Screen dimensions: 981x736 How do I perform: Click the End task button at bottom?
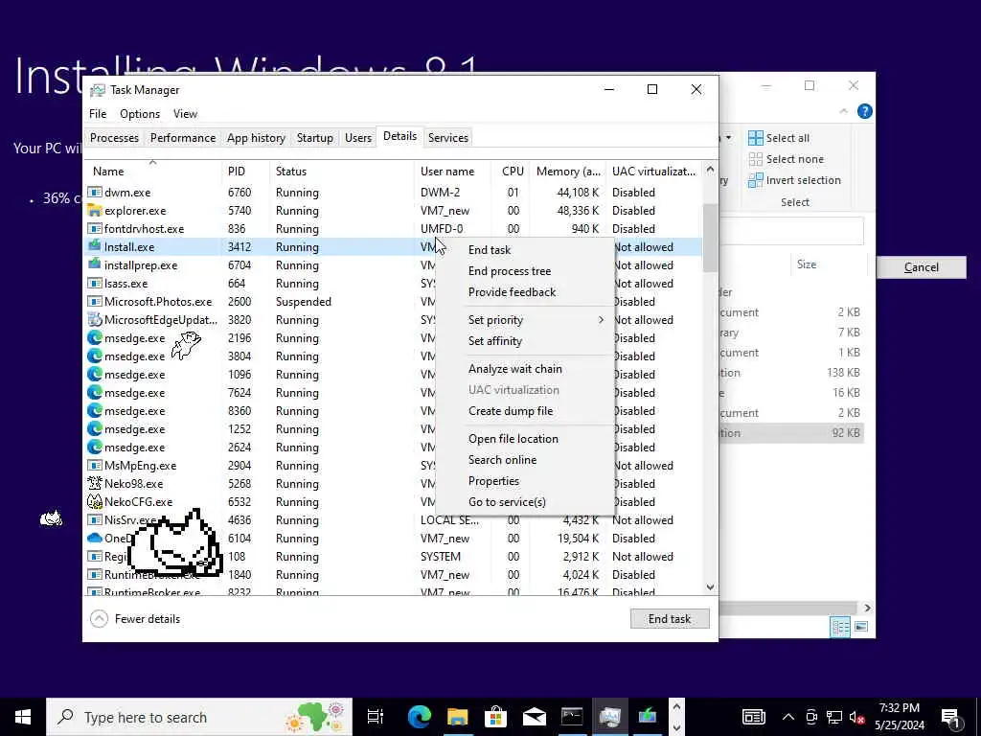coord(670,619)
